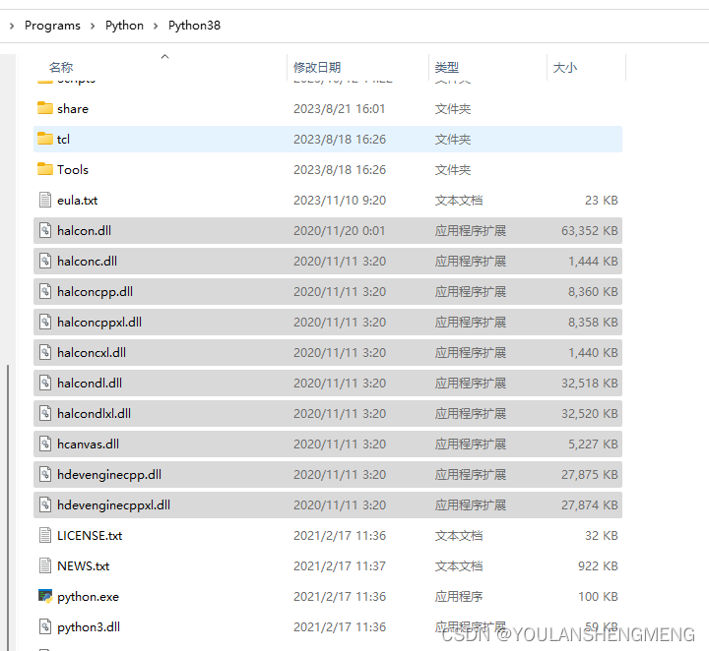Viewport: 709px width, 651px height.
Task: Click the 文件夹 type of the tcl row
Action: (x=453, y=139)
